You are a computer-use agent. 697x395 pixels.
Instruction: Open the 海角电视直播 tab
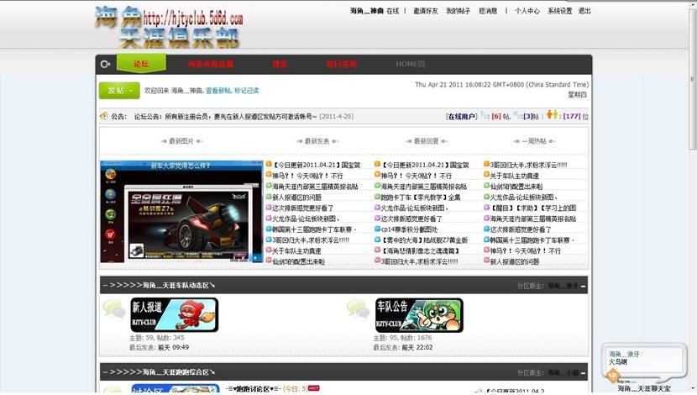[x=210, y=64]
